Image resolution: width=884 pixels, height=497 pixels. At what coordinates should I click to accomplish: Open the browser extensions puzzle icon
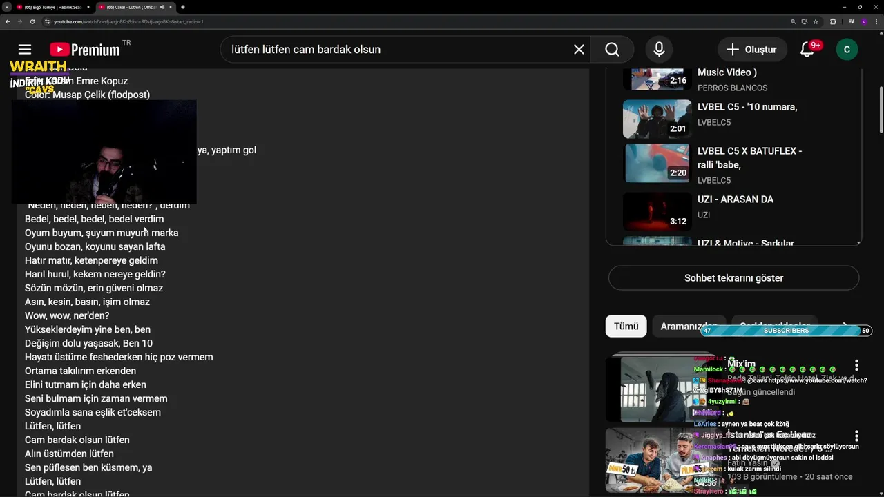[833, 21]
